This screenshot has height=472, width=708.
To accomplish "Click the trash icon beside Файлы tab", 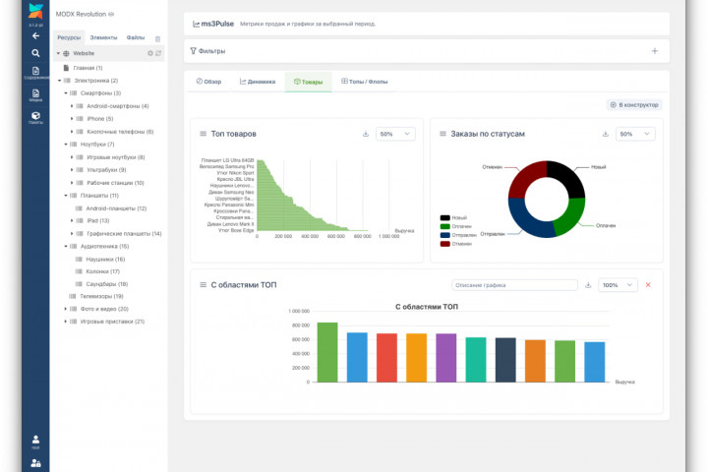I will point(157,38).
